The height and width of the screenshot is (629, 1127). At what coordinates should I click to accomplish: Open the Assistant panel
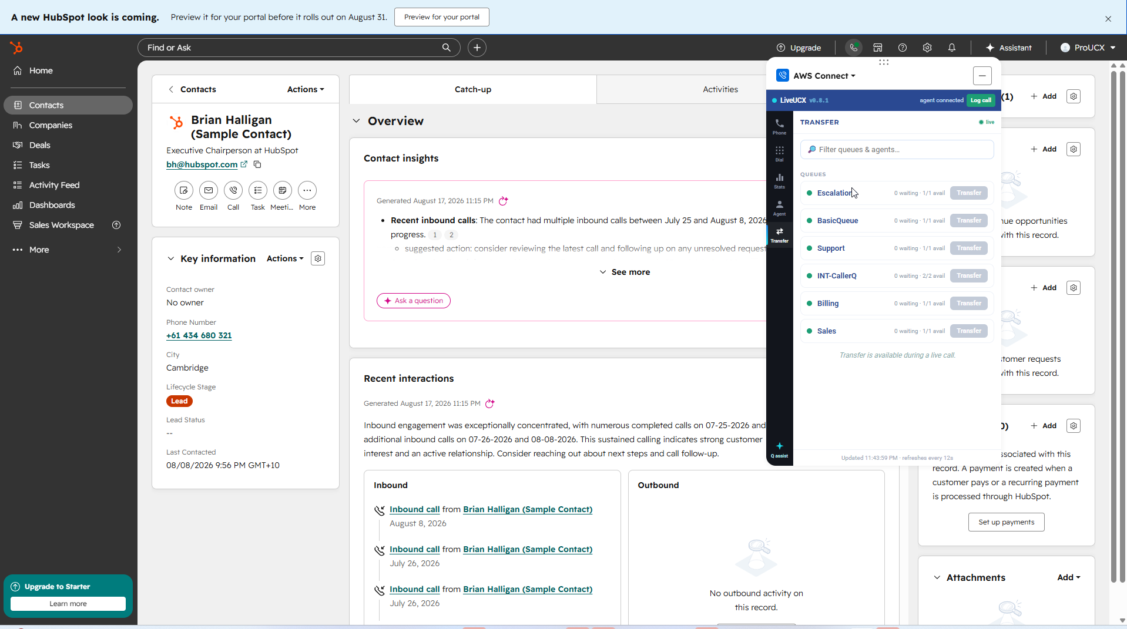pos(1009,48)
